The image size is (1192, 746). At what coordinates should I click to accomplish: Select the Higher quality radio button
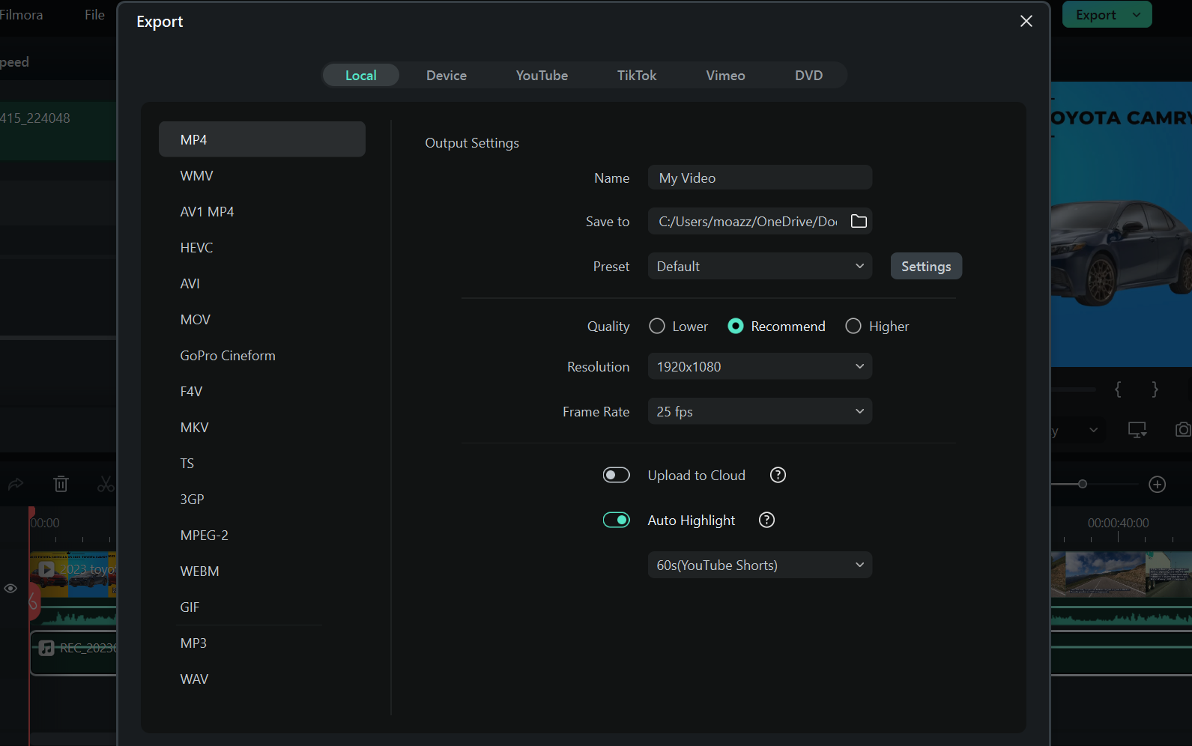click(x=853, y=326)
